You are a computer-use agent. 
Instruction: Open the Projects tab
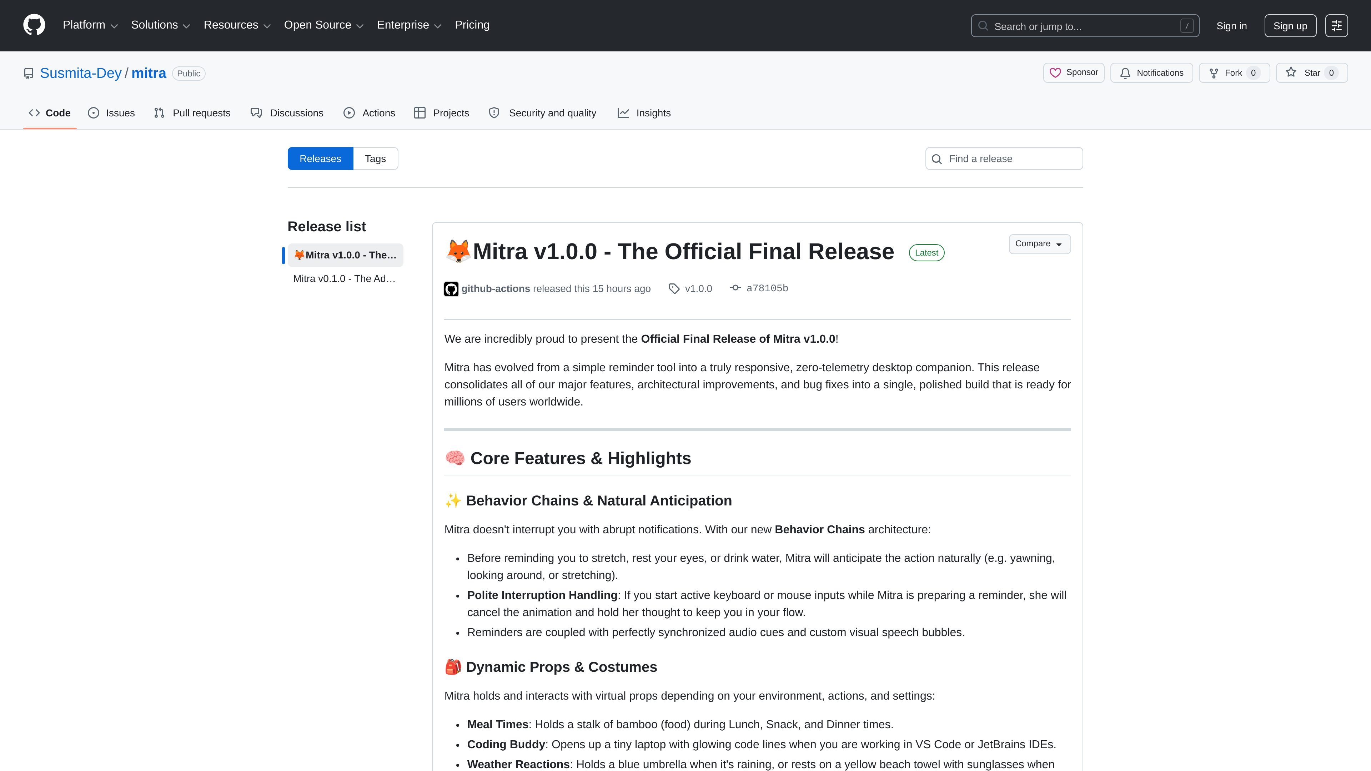coord(442,113)
